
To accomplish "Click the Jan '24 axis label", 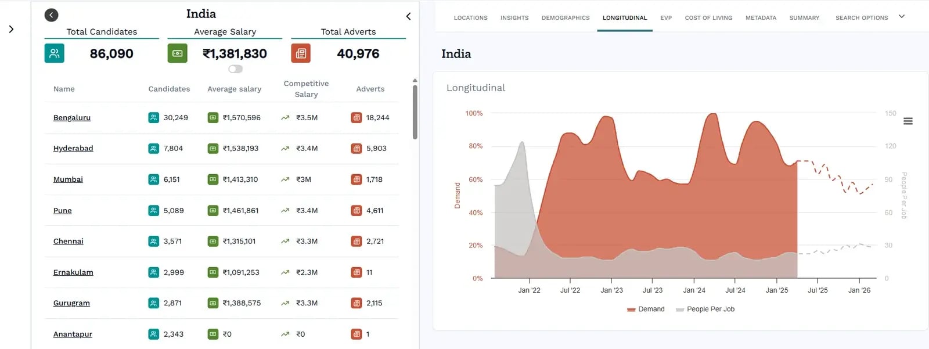I will (x=694, y=290).
